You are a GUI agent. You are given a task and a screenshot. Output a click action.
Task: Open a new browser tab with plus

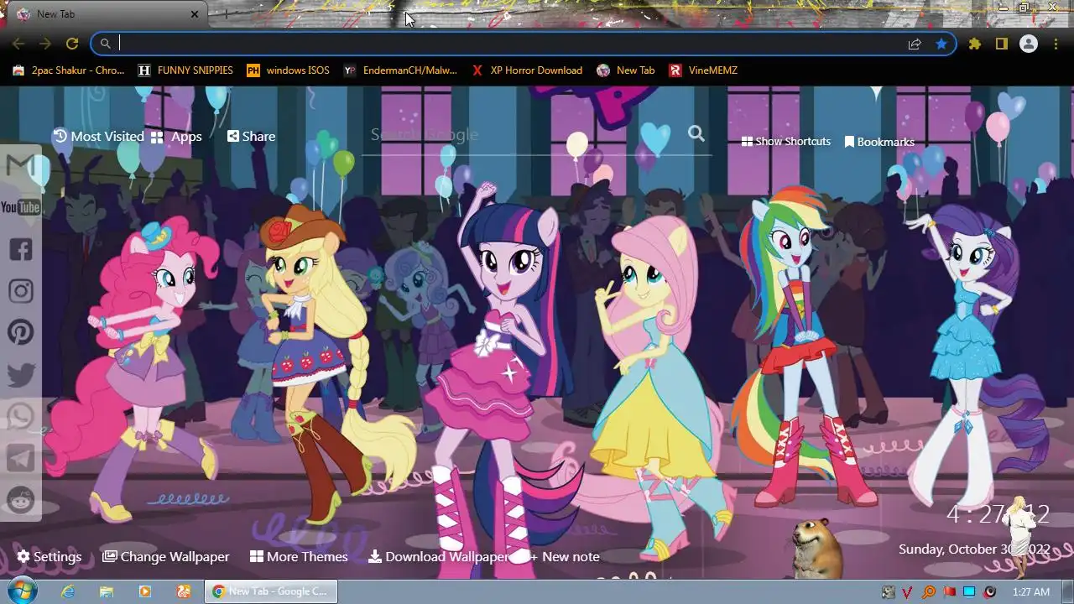[x=225, y=14]
